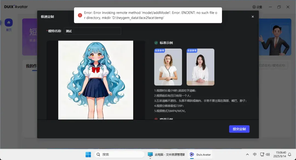This screenshot has height=160, width=296.
Task: Open the taskbar volume speaker icon
Action: [268, 155]
